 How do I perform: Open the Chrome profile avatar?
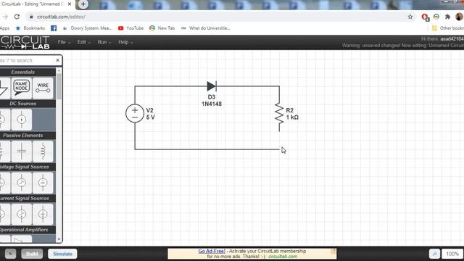click(x=459, y=17)
